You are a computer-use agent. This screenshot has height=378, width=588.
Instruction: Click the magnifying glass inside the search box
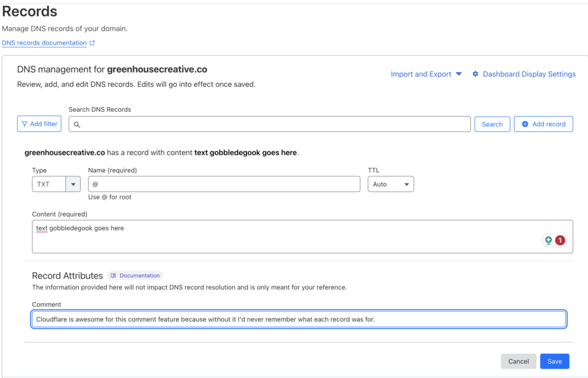point(77,124)
